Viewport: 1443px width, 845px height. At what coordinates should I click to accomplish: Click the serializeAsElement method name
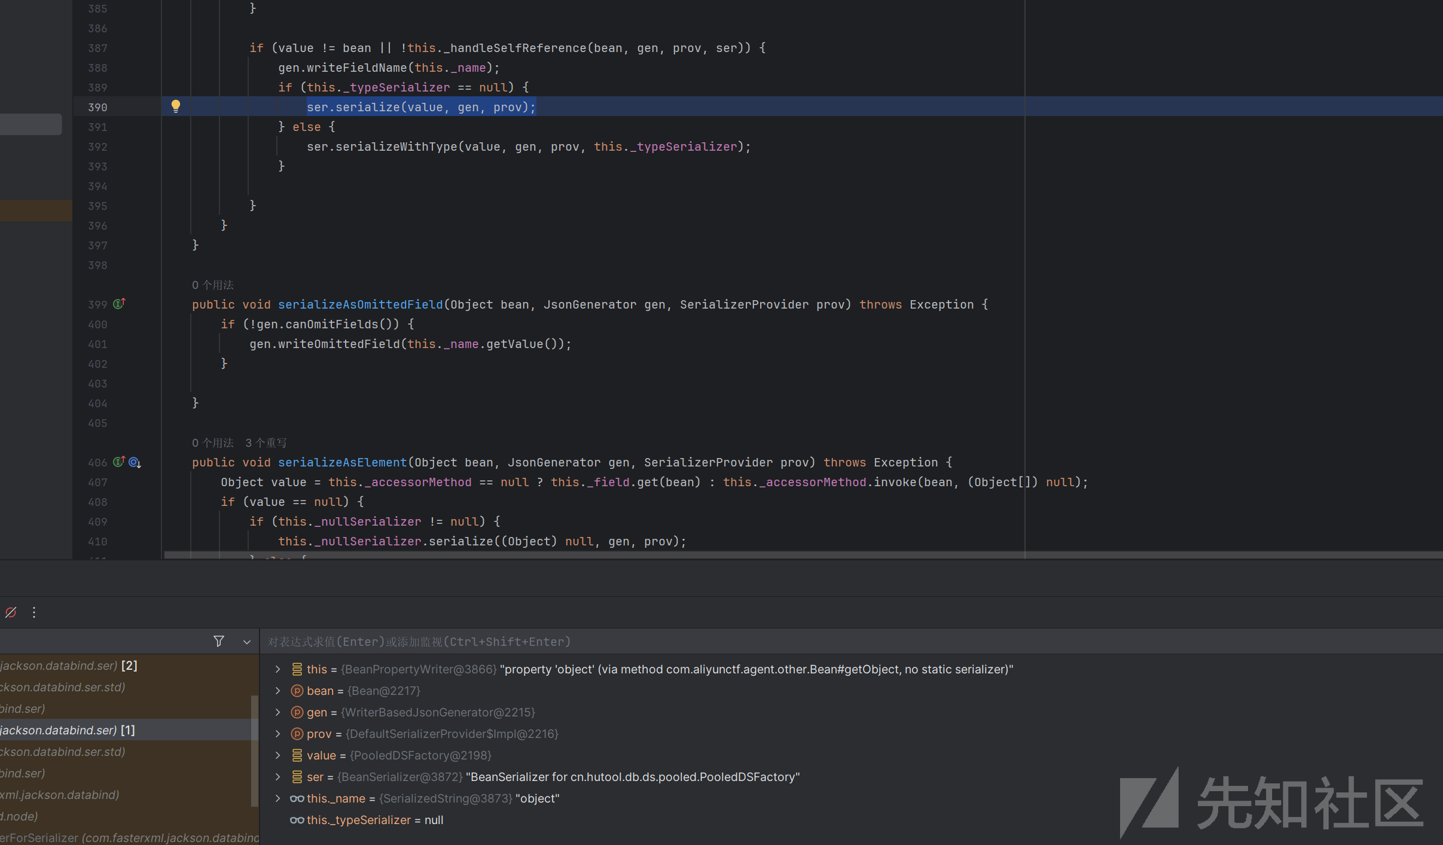coord(342,462)
